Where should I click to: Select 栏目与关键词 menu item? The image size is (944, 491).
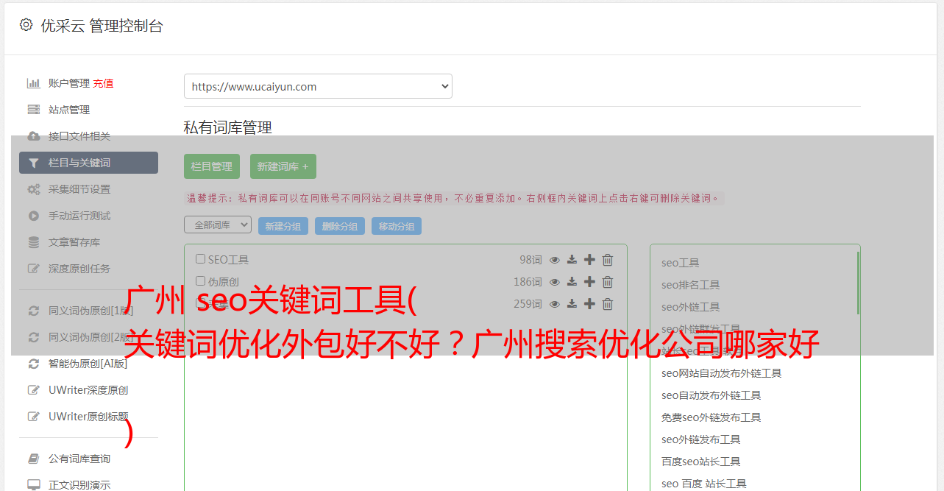tap(88, 163)
